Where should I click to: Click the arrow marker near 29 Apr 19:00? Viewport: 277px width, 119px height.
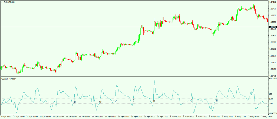[x=154, y=101]
